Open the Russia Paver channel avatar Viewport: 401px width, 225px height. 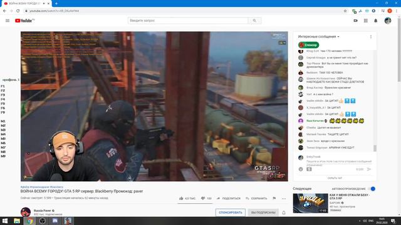point(26,212)
